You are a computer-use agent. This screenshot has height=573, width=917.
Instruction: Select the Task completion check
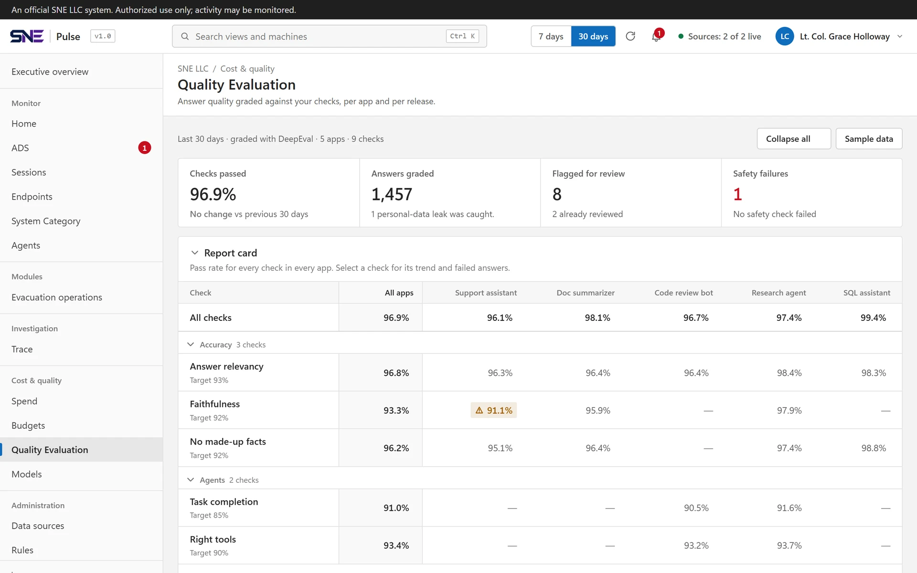coord(540,508)
